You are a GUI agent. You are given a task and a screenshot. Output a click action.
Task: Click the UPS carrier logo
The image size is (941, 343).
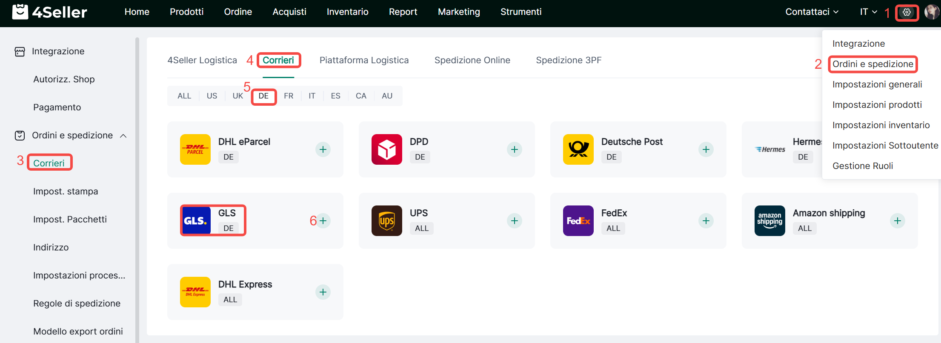tap(386, 221)
